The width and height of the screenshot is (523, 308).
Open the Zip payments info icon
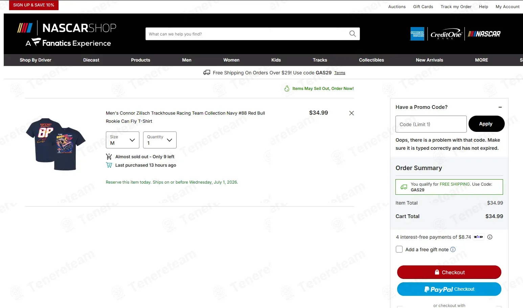tap(490, 237)
